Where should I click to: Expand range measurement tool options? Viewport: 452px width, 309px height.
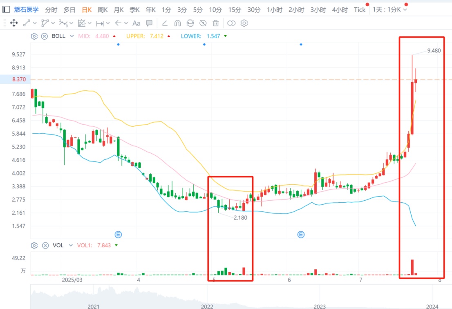[108, 23]
